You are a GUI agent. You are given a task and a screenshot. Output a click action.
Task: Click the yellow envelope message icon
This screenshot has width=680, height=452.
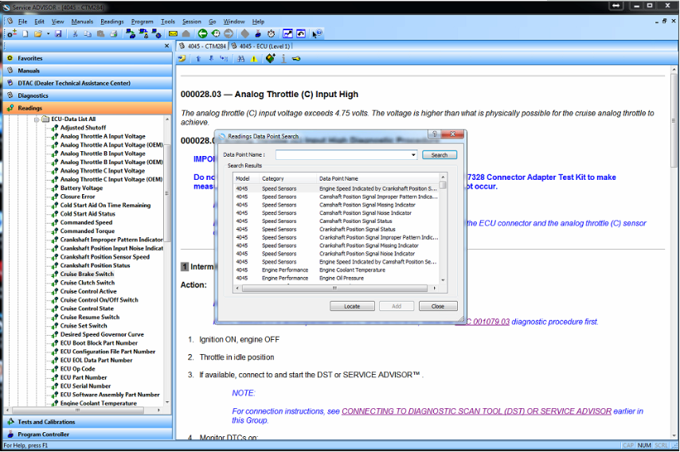point(173,33)
